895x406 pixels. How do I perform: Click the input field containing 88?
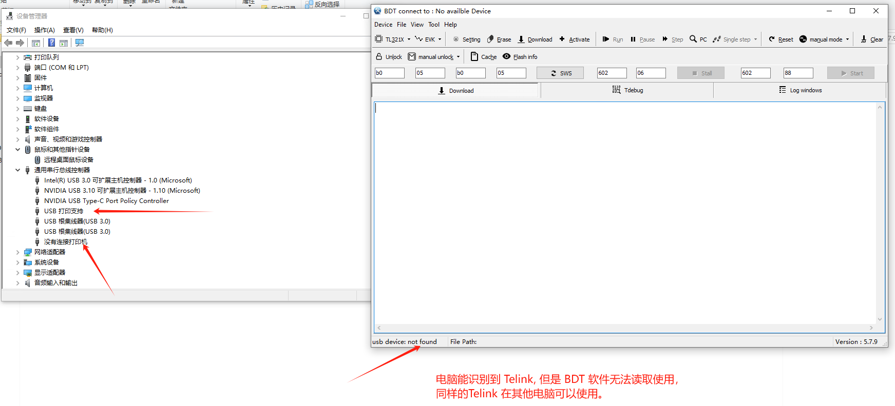(x=798, y=73)
